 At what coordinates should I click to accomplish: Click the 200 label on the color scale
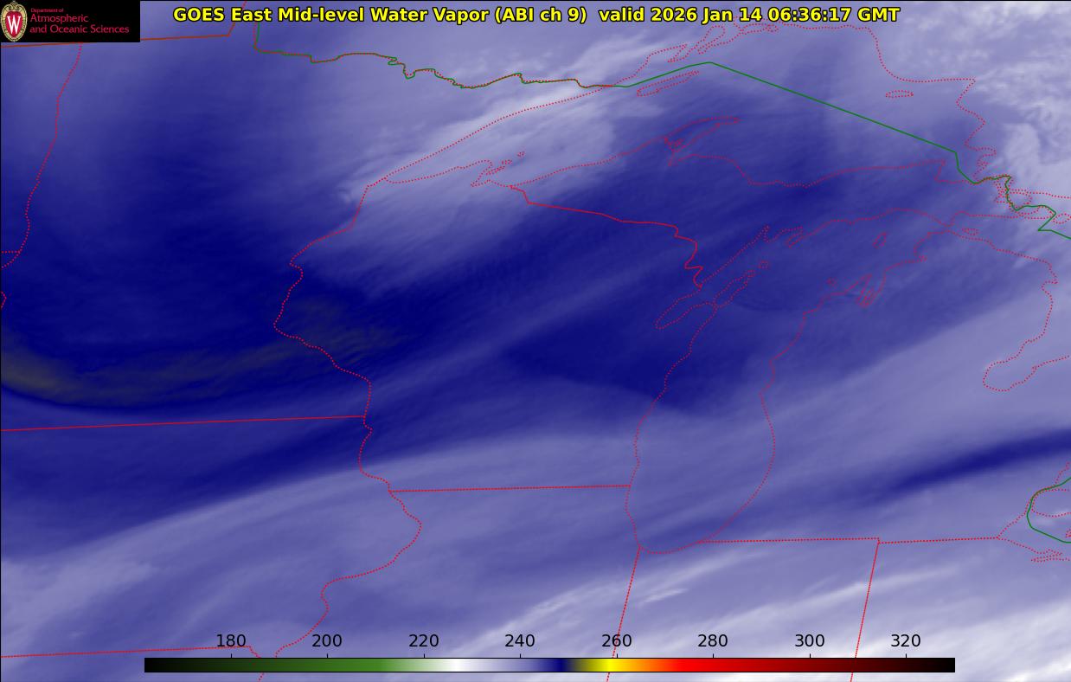click(327, 641)
